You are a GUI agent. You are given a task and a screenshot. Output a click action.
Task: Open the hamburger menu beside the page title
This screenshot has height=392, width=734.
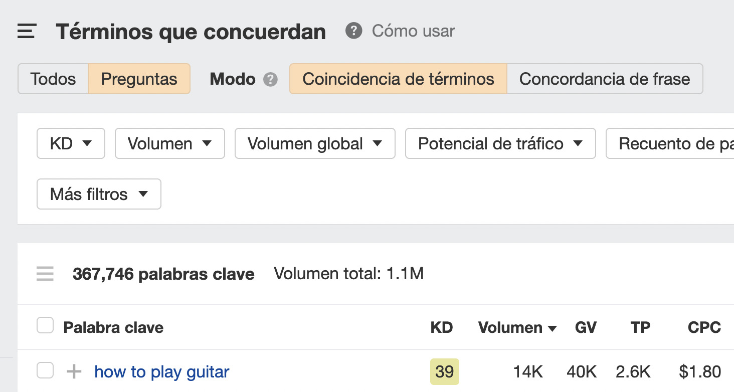27,32
